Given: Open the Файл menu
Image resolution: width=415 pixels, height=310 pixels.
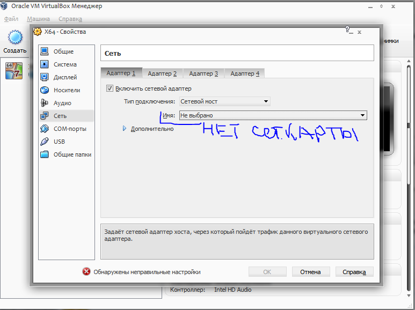Looking at the screenshot, I should pyautogui.click(x=11, y=19).
